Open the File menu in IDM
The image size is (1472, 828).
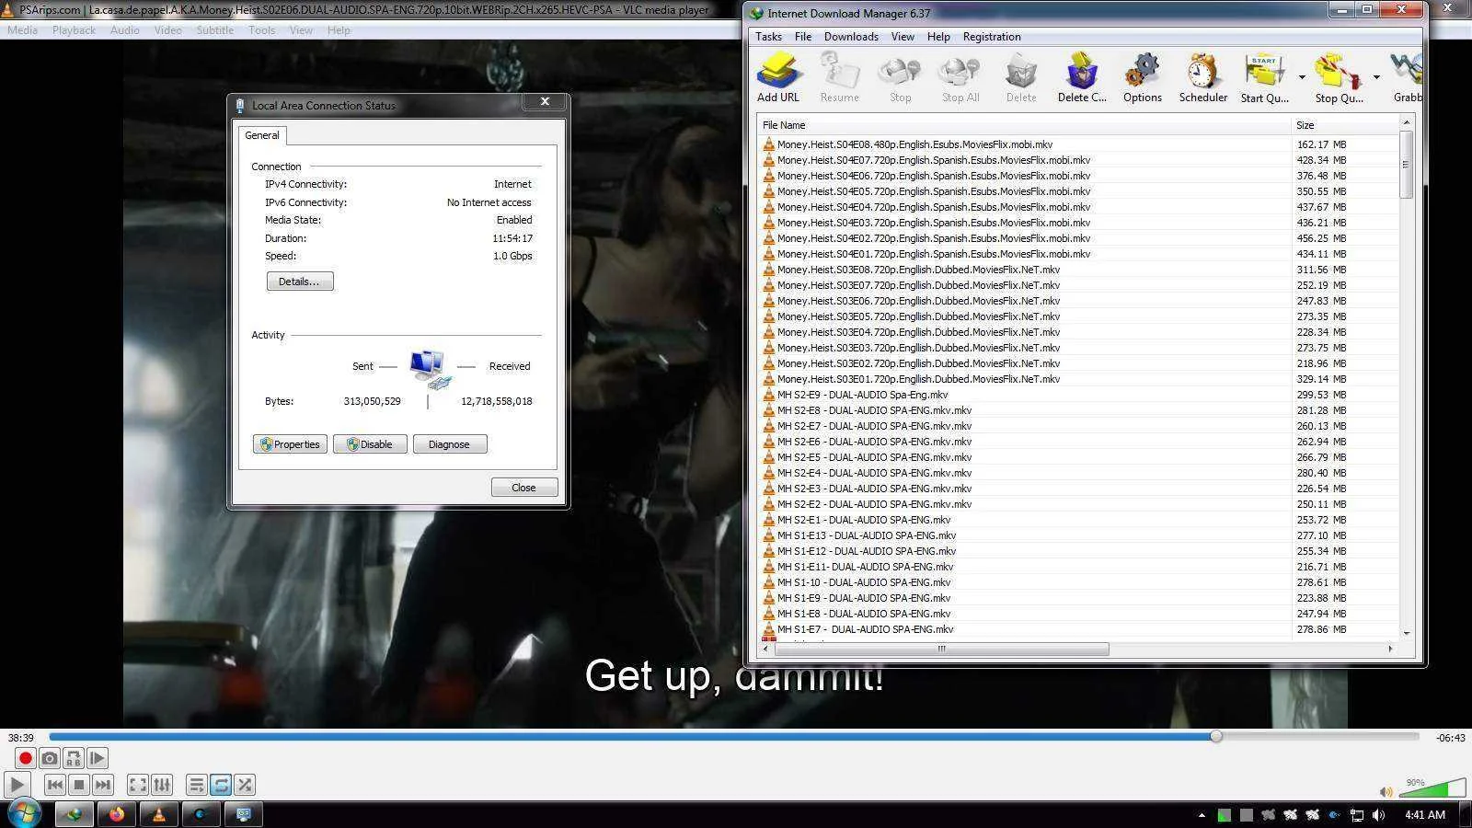(x=803, y=37)
